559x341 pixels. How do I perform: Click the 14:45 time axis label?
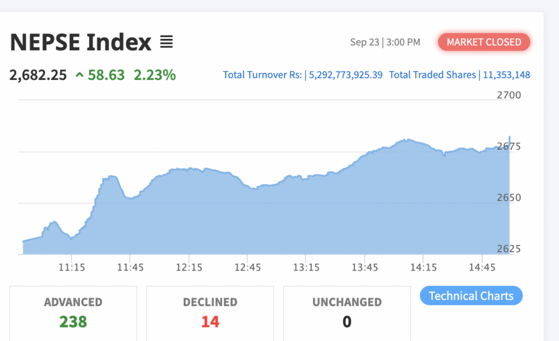tap(482, 267)
